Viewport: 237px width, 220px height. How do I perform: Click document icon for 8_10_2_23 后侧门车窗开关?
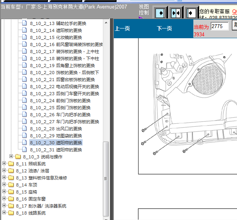pos(24,94)
